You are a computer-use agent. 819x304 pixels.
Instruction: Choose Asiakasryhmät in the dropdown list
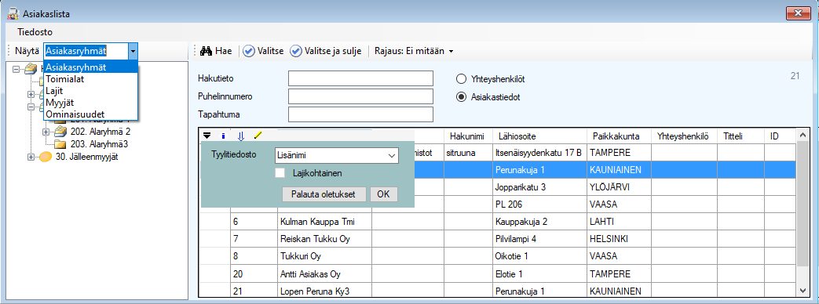[91, 67]
